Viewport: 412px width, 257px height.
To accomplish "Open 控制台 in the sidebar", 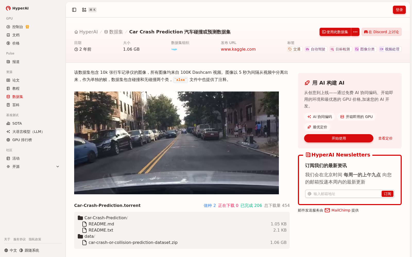I will coord(18,27).
